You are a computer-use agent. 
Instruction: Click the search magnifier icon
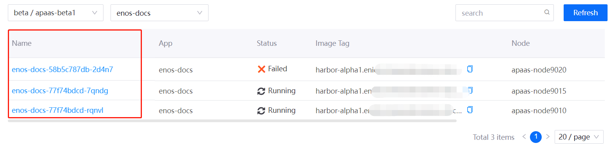tap(547, 13)
